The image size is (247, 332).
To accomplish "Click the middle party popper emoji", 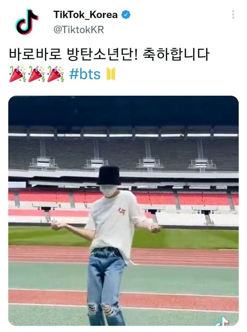I will [x=36, y=74].
